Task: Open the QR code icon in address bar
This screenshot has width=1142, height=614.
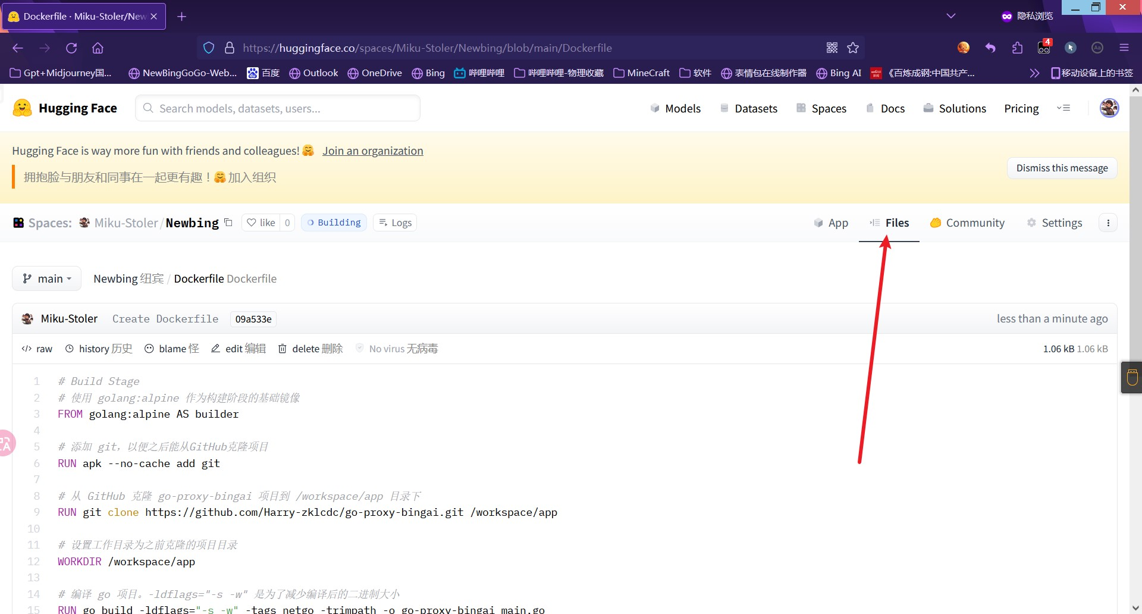Action: click(x=832, y=48)
